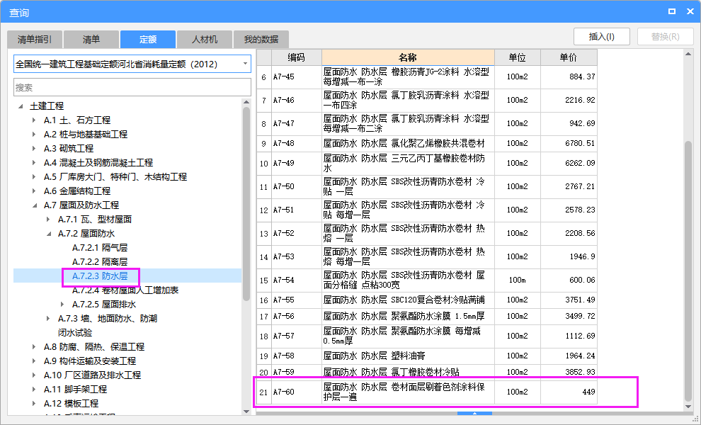Expand A.11 脚手架工程
701x425 pixels.
click(35, 389)
